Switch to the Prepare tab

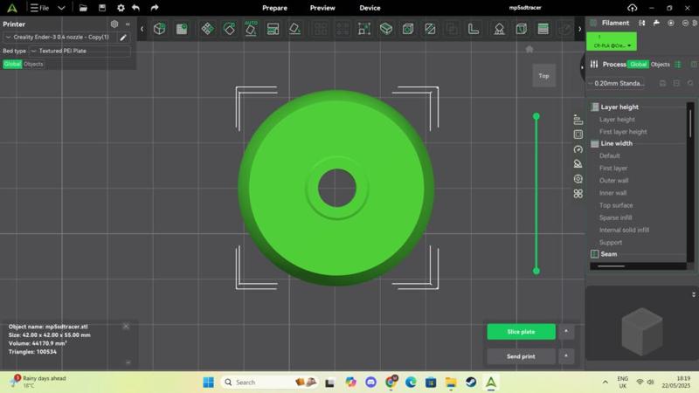pyautogui.click(x=274, y=8)
